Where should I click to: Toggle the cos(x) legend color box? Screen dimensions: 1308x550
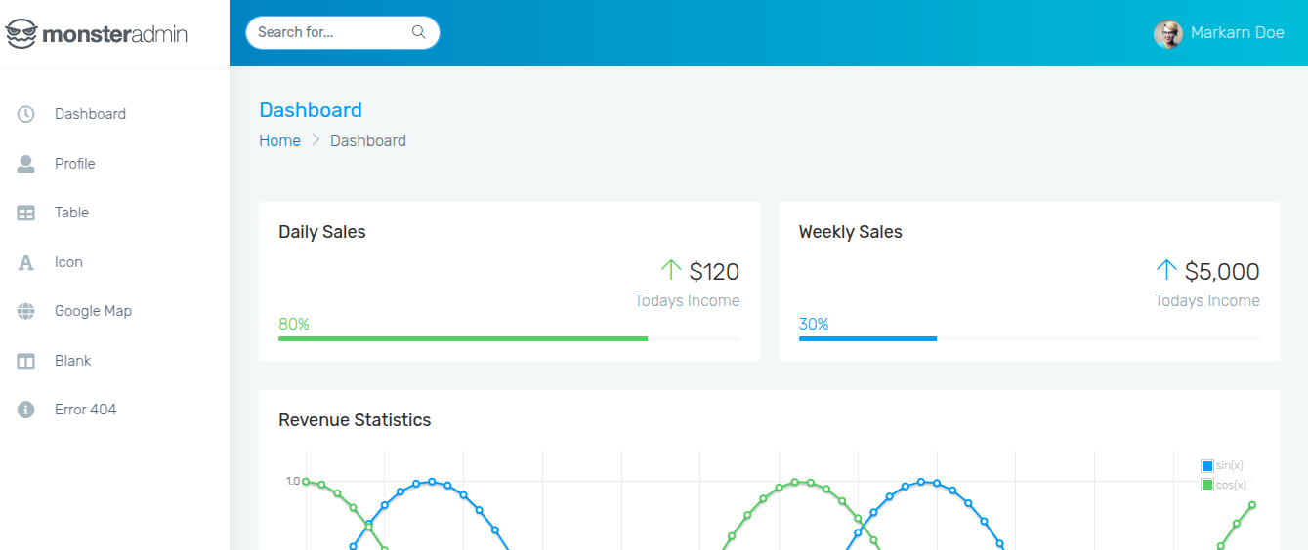point(1207,485)
